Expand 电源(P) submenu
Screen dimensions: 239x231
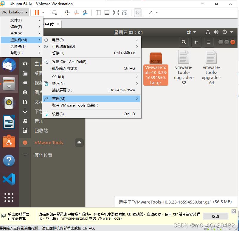pos(91,40)
